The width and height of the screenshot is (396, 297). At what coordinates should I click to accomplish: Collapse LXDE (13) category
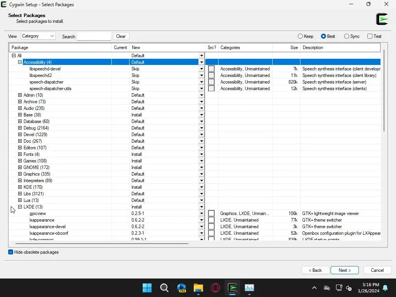point(20,207)
